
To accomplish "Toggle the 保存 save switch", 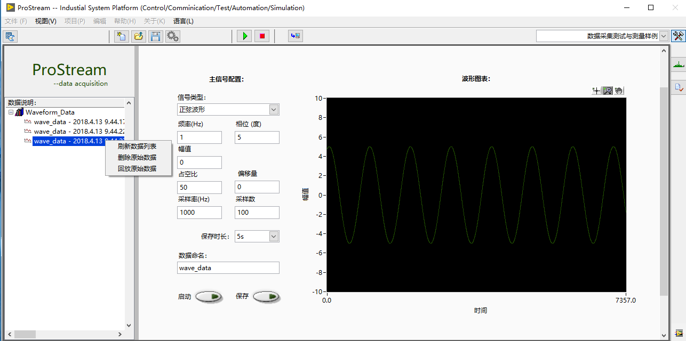I will pos(266,296).
